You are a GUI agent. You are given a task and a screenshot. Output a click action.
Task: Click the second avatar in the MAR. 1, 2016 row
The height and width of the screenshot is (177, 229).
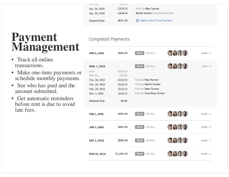click(x=175, y=66)
